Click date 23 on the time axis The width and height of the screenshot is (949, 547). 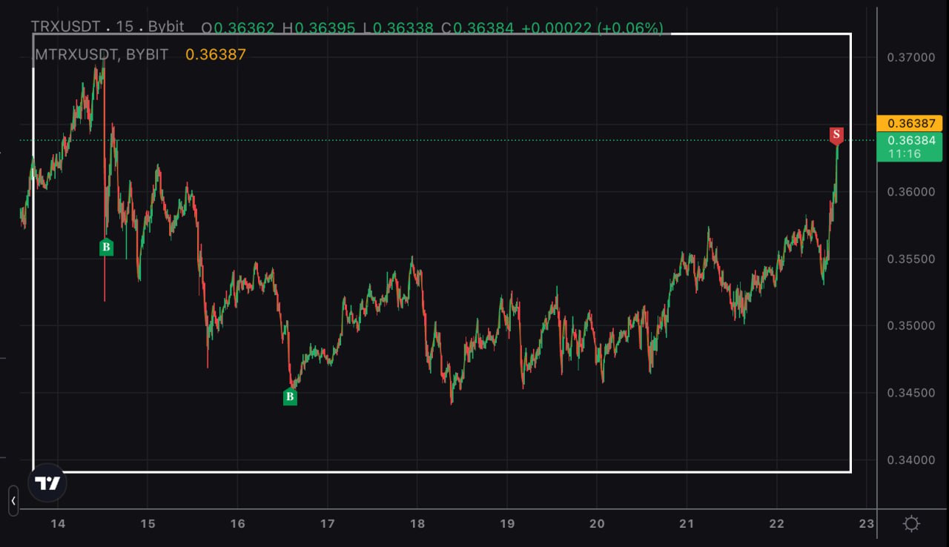(x=866, y=524)
